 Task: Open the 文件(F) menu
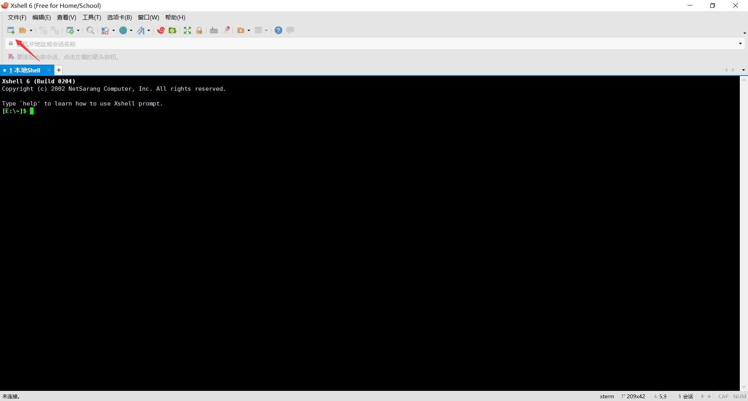17,18
